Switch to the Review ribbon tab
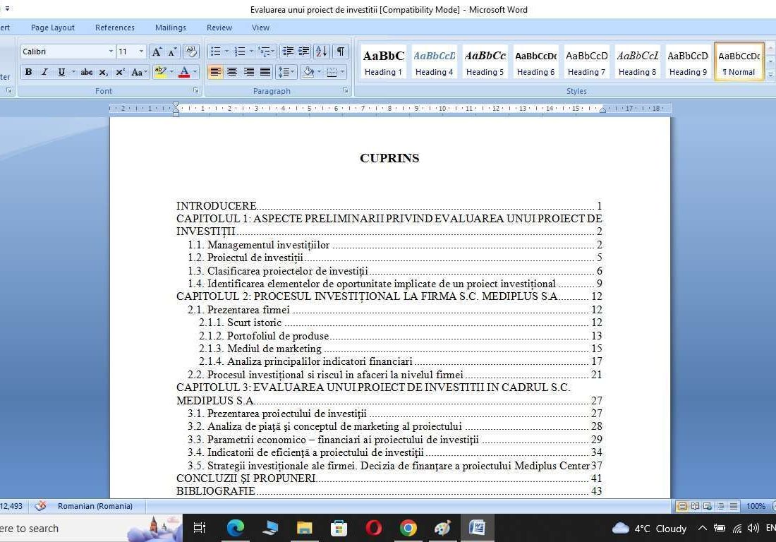 tap(219, 28)
